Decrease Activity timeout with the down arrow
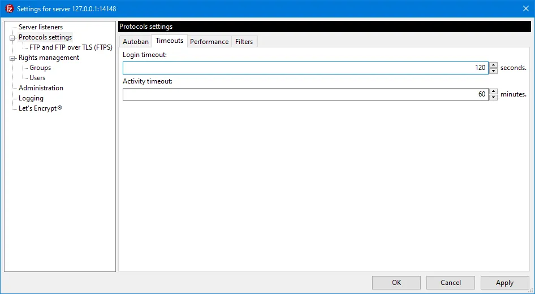The image size is (535, 294). point(494,98)
